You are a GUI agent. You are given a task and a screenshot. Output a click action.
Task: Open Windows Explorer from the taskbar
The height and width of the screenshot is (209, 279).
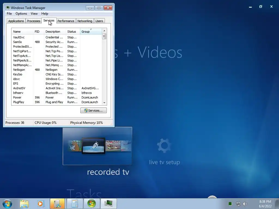[x=24, y=204]
